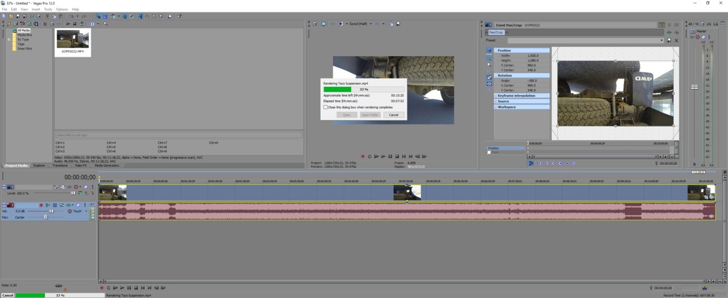Click the New project icon
728x298 pixels.
point(4,16)
